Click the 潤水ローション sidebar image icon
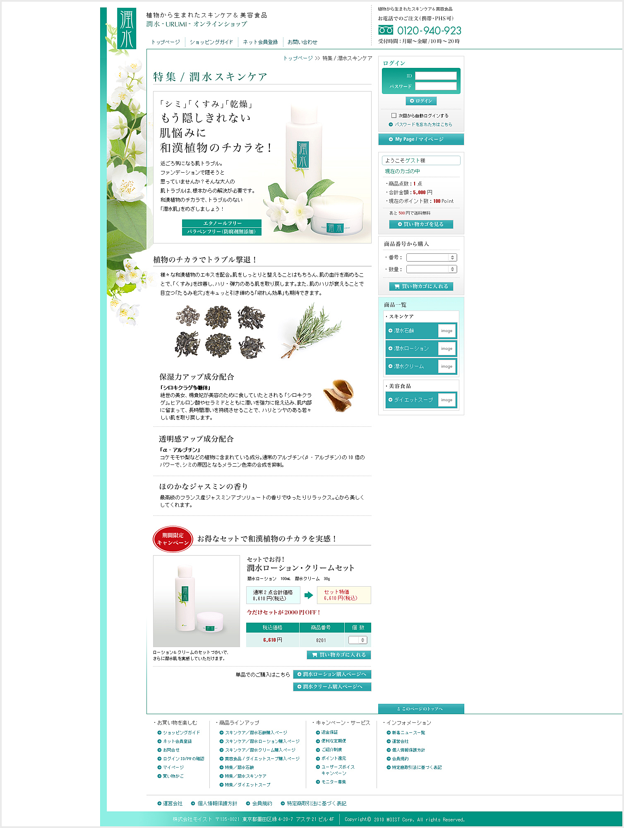624x828 pixels. click(x=446, y=349)
